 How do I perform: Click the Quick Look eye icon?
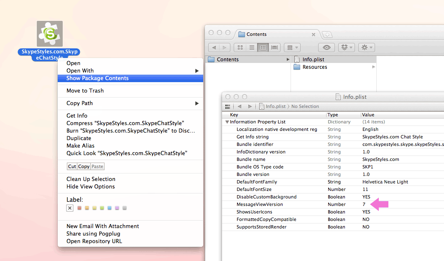click(x=327, y=48)
